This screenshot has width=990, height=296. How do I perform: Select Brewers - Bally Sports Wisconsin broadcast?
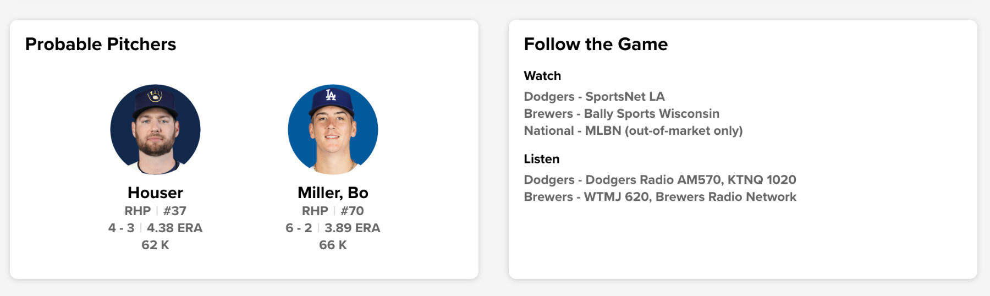(621, 114)
